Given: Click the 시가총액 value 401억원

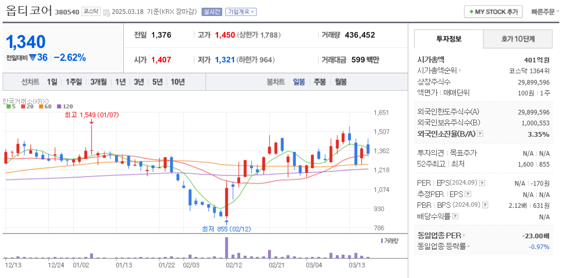Looking at the screenshot, I should (537, 60).
